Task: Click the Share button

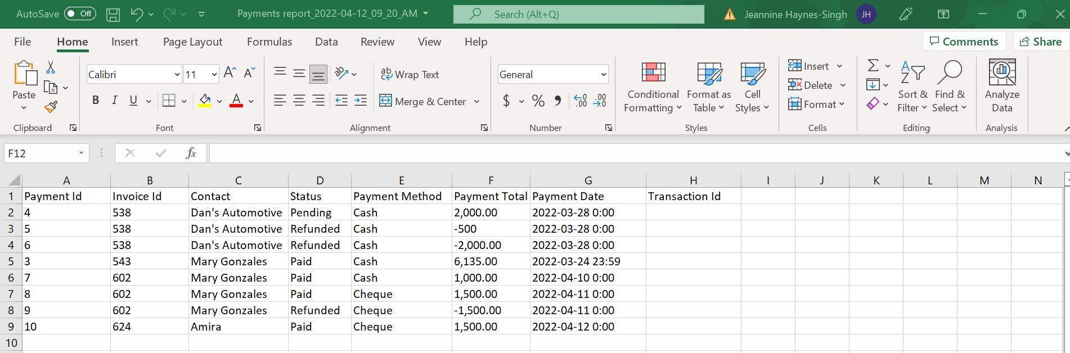Action: tap(1041, 42)
